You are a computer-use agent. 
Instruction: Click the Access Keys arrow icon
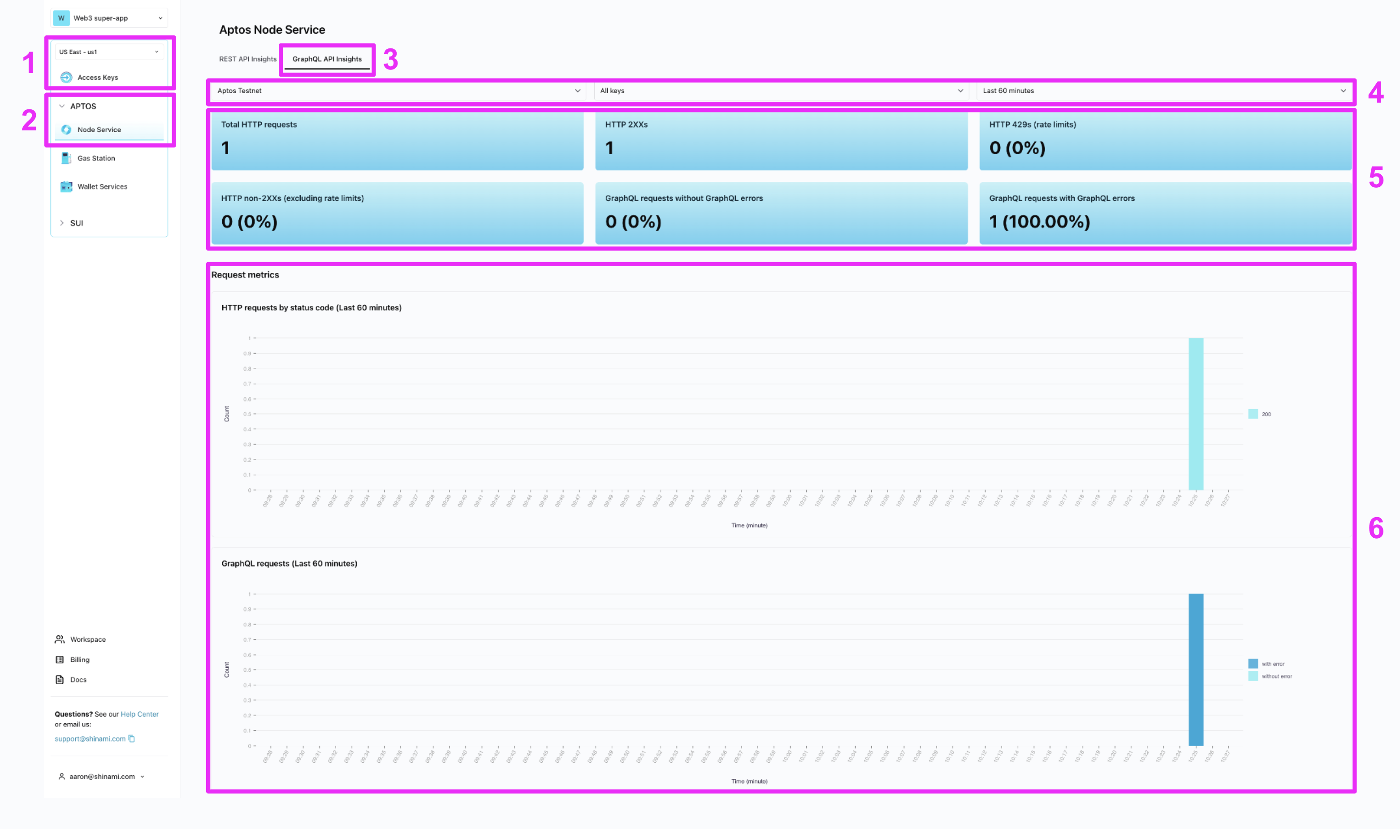[66, 77]
